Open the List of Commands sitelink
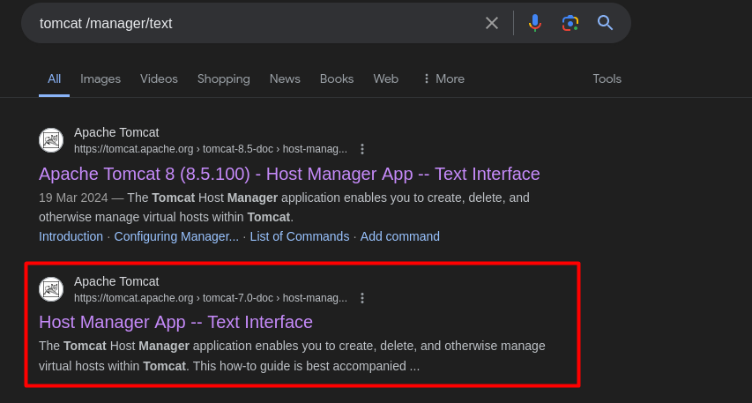Image resolution: width=752 pixels, height=403 pixels. click(300, 236)
